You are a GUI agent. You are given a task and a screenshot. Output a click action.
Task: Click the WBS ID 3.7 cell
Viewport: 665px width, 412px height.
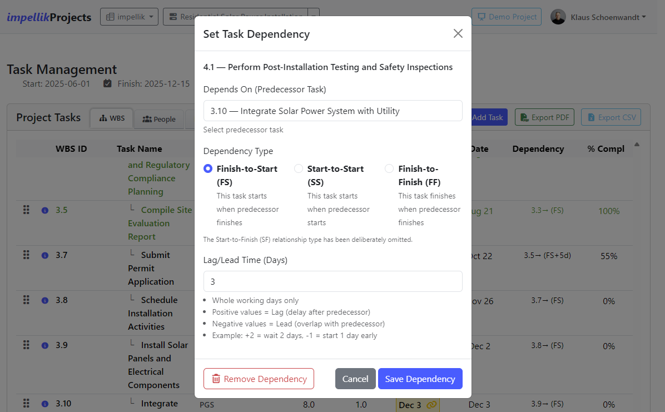tap(62, 255)
